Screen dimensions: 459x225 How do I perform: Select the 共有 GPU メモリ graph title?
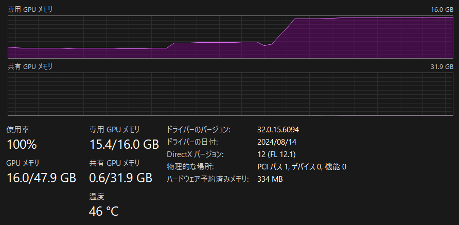click(x=30, y=67)
